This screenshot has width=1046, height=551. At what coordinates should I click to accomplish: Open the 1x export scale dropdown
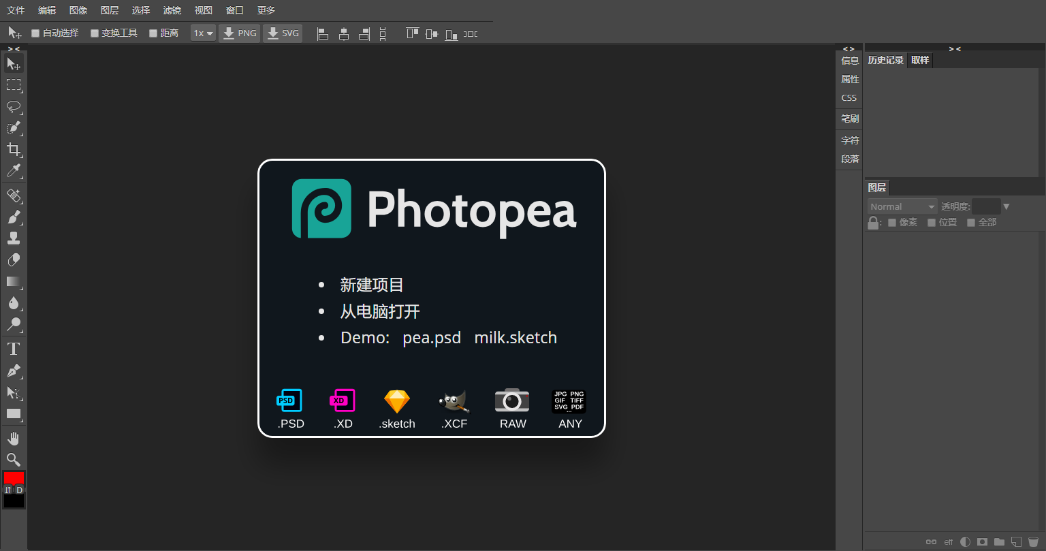point(203,33)
